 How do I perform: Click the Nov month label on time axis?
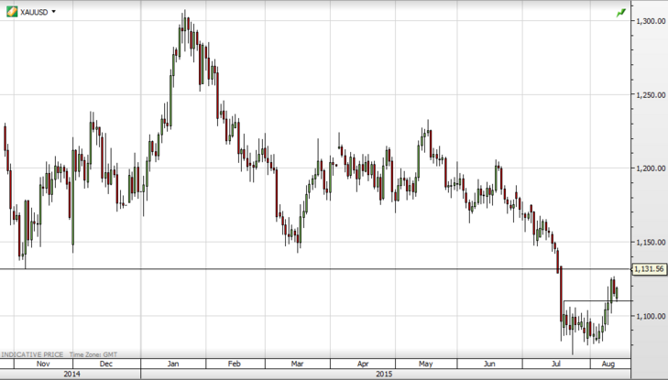click(x=43, y=364)
